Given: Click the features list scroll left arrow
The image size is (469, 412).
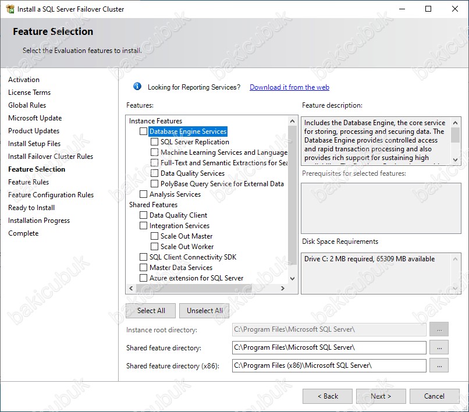Looking at the screenshot, I should pos(131,288).
